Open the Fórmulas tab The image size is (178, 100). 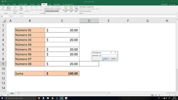click(x=32, y=4)
